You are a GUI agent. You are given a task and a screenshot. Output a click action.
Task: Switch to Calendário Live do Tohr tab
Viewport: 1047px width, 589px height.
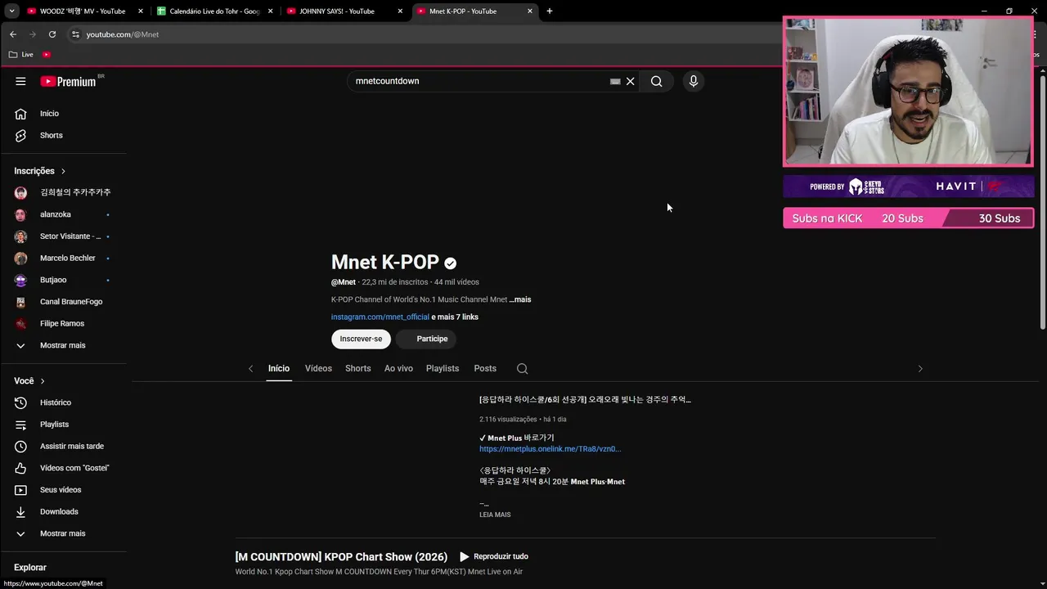[215, 11]
